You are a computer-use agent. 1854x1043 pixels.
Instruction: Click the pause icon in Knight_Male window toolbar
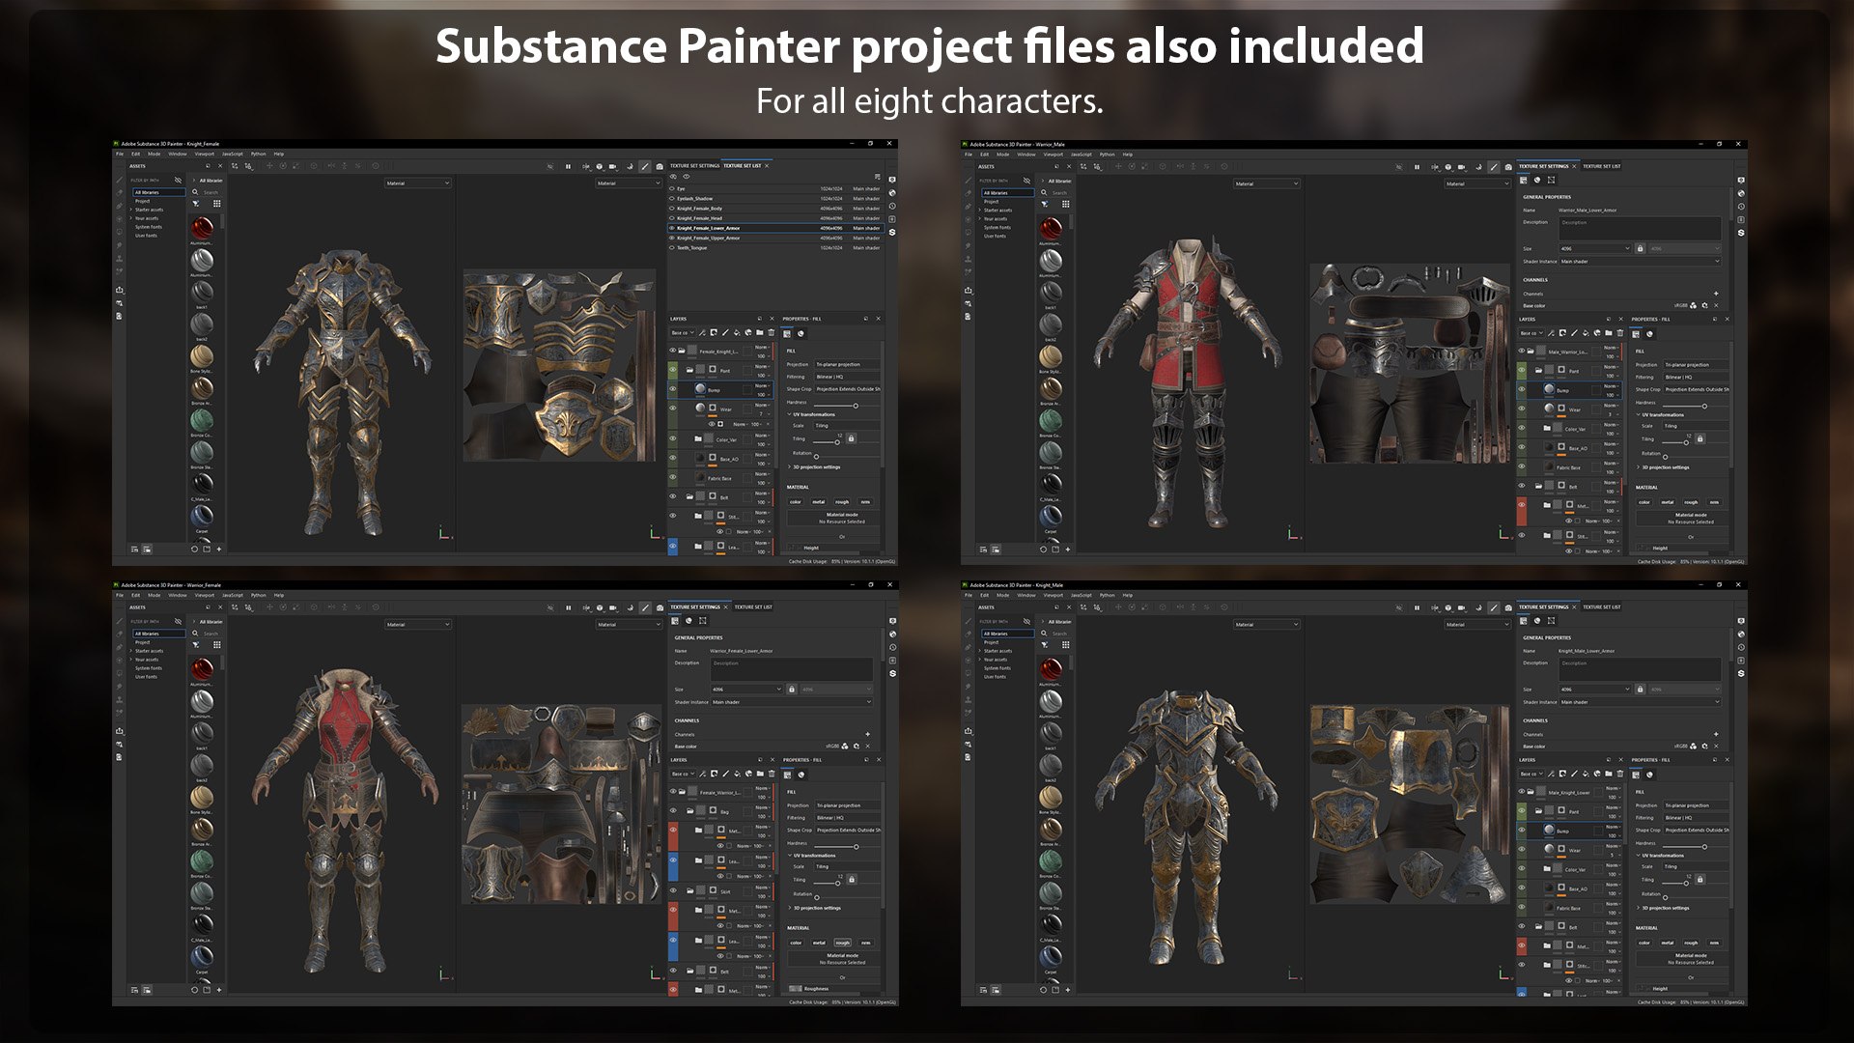(1417, 607)
